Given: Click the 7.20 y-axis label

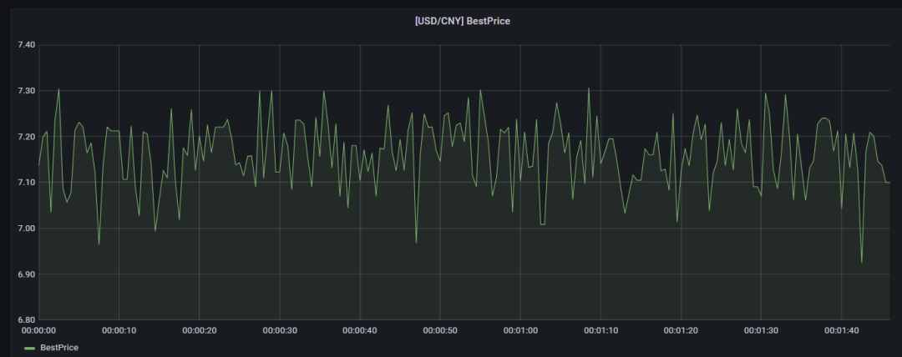Looking at the screenshot, I should coord(27,137).
